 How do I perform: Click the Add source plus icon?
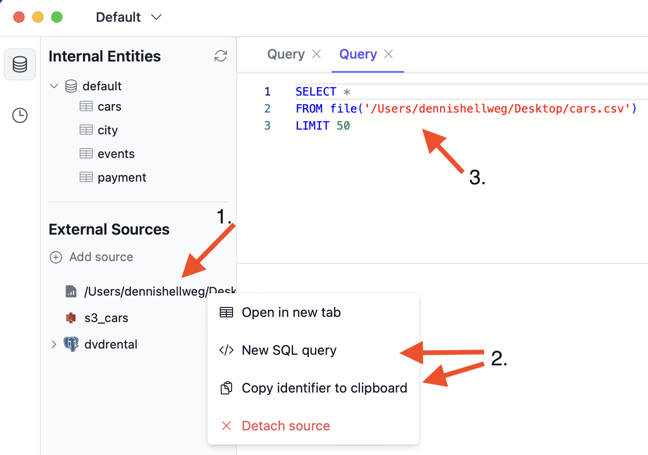pos(56,257)
